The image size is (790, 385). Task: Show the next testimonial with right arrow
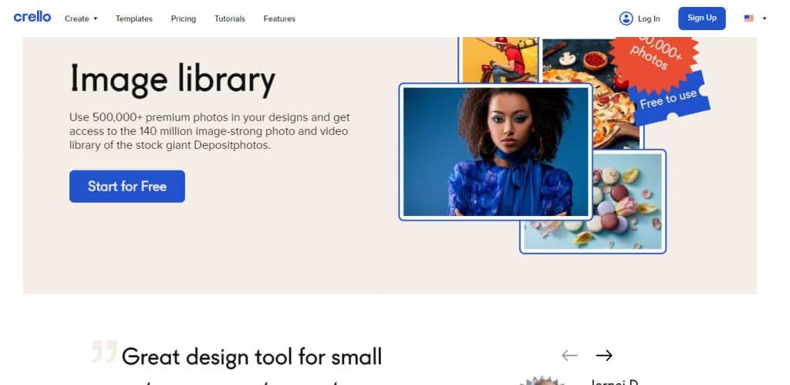pyautogui.click(x=604, y=356)
